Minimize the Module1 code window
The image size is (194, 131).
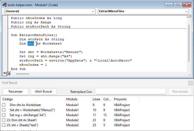(x=168, y=5)
